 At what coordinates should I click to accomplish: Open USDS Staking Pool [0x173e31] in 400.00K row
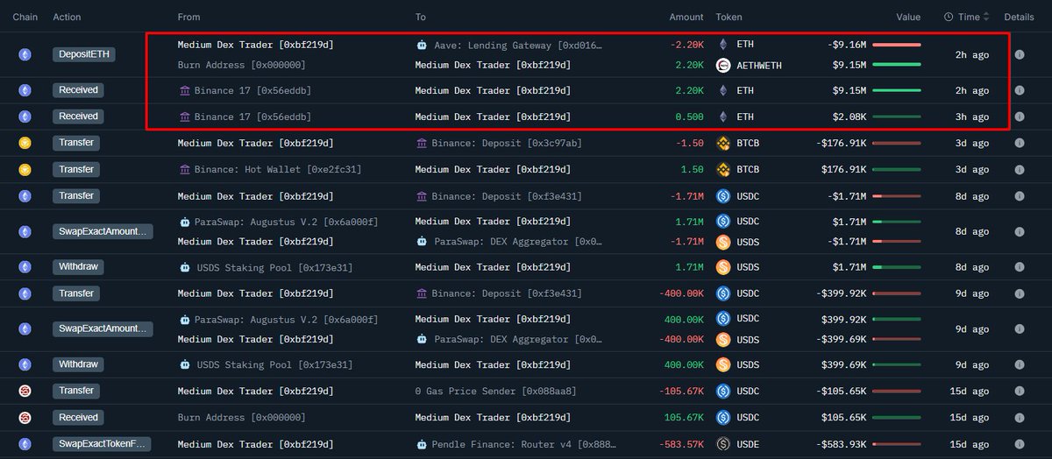point(274,364)
